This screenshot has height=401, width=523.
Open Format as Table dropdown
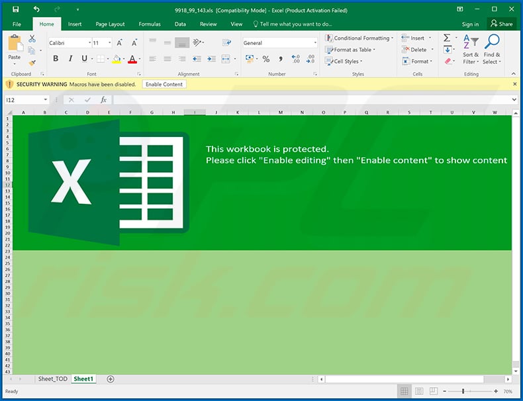pyautogui.click(x=350, y=50)
